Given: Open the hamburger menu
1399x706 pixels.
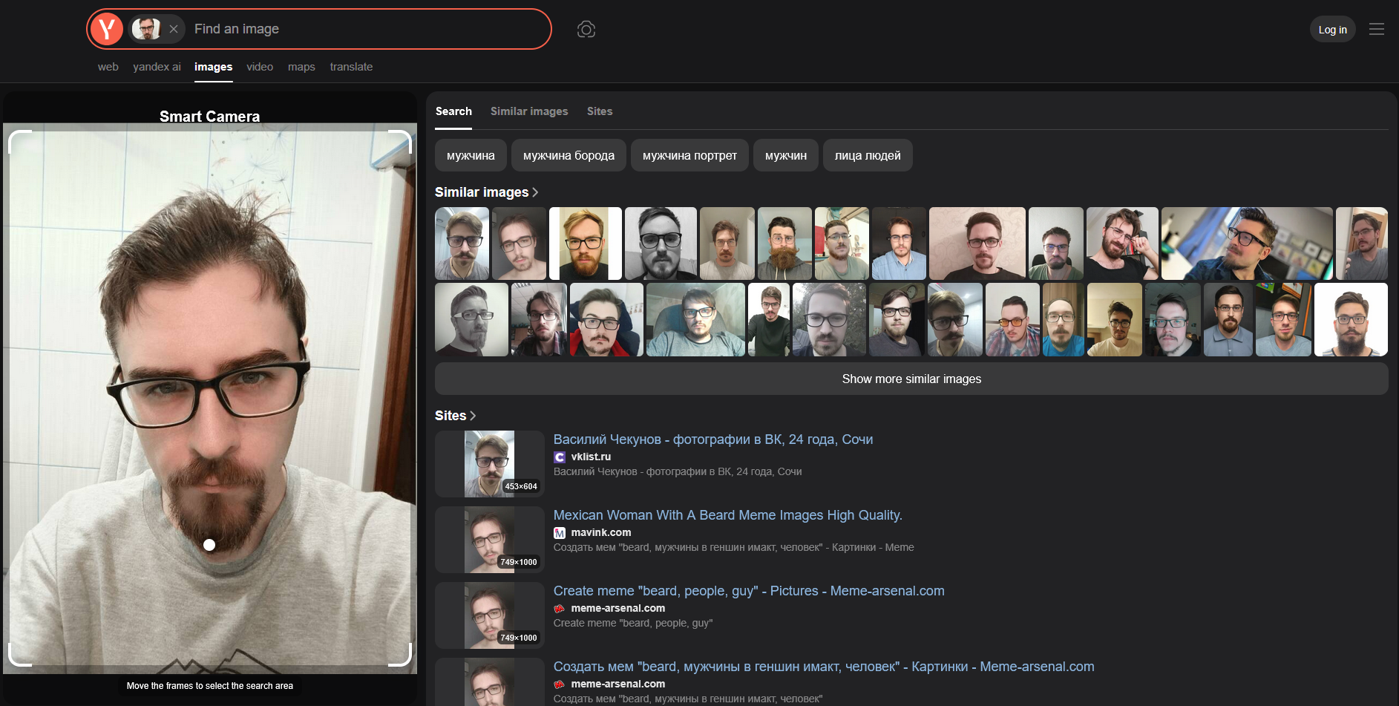Looking at the screenshot, I should coord(1377,29).
